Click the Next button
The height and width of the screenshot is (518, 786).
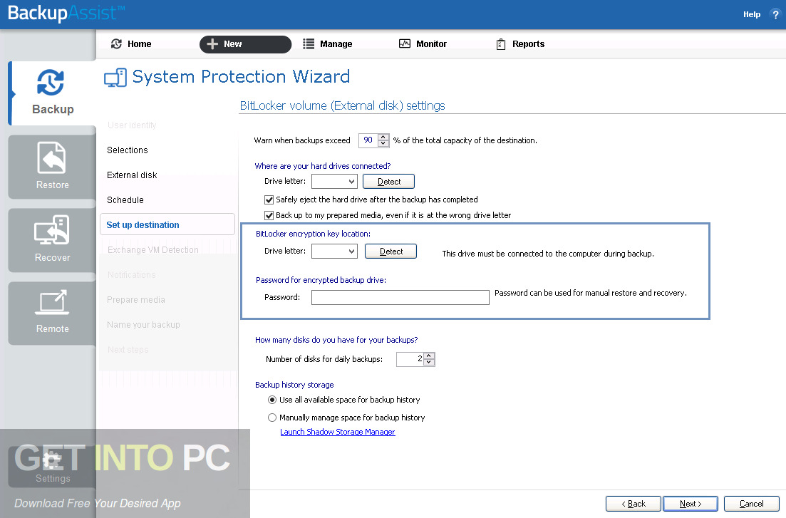point(691,504)
